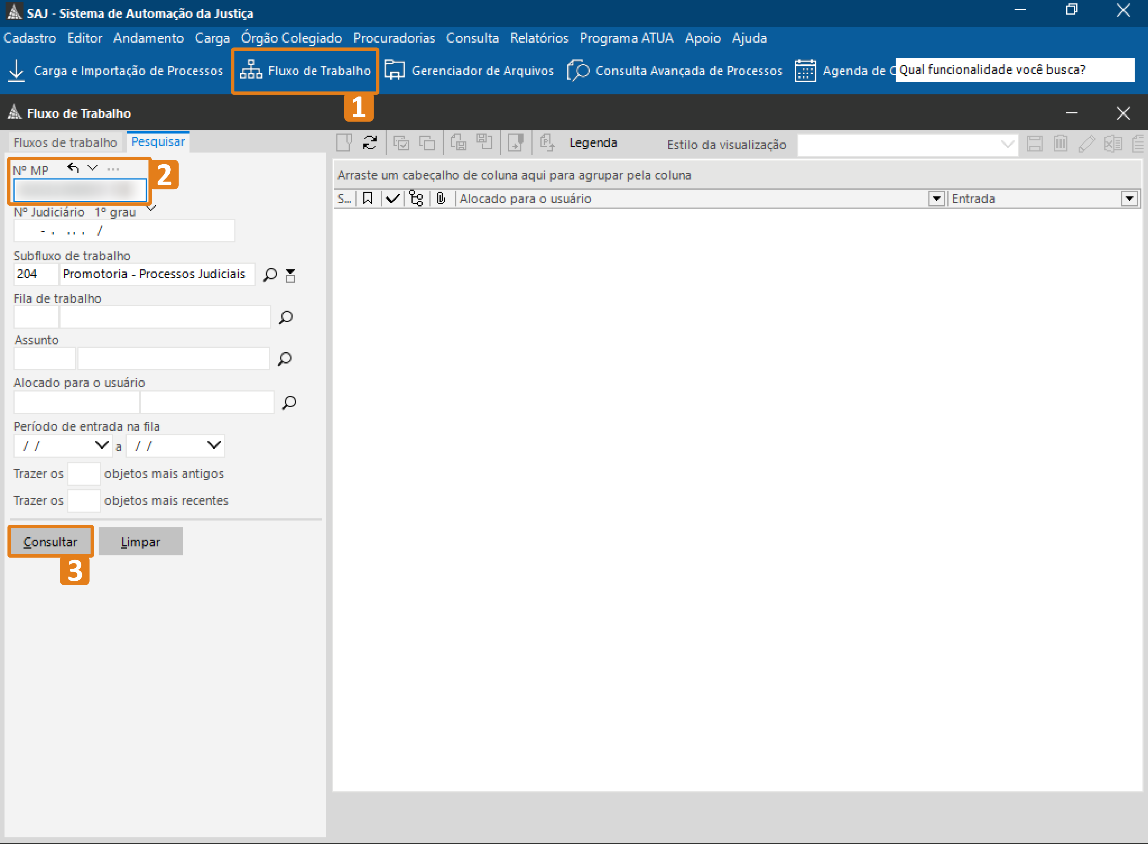Viewport: 1148px width, 844px height.
Task: Click the bookmark column header icon
Action: (x=368, y=199)
